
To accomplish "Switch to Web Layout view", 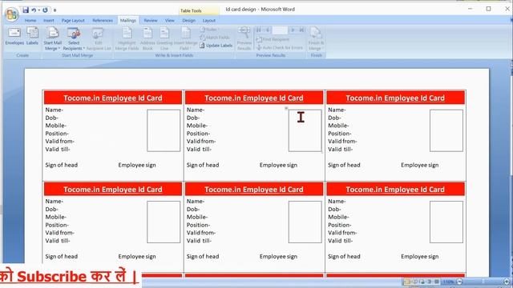I will (x=422, y=282).
